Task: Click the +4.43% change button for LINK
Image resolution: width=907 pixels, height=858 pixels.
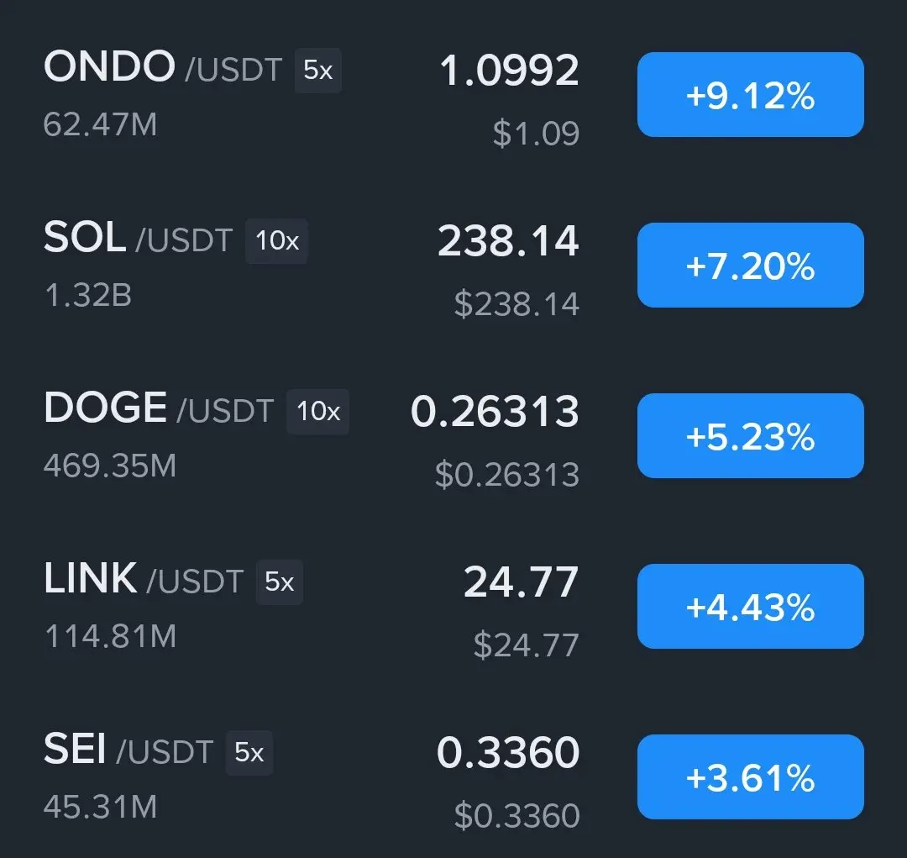Action: tap(750, 606)
